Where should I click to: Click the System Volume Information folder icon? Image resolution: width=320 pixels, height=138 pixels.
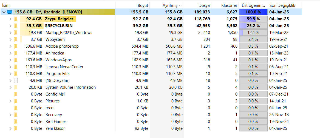coord(16,87)
